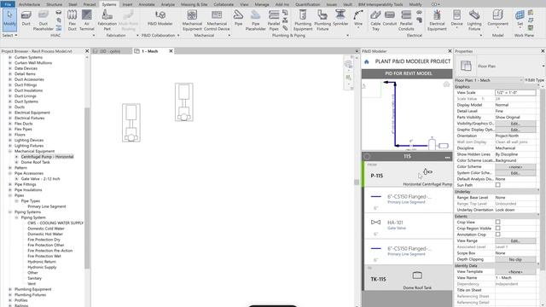Open the Annotate ribbon tab
Image resolution: width=546 pixels, height=307 pixels.
(x=147, y=4)
